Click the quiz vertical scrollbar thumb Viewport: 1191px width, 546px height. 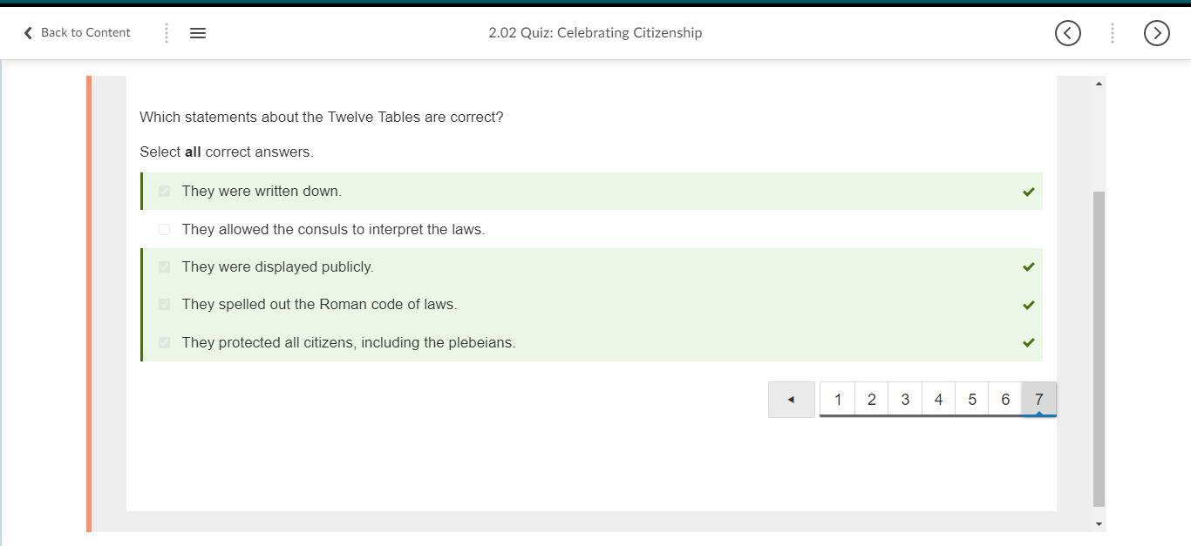[1099, 348]
